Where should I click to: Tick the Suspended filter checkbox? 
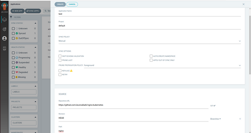pyautogui.click(x=13, y=63)
